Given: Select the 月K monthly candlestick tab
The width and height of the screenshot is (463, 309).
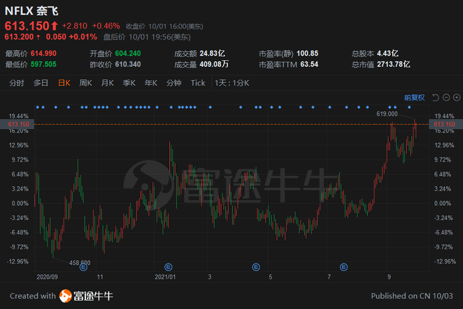Looking at the screenshot, I should coord(107,83).
